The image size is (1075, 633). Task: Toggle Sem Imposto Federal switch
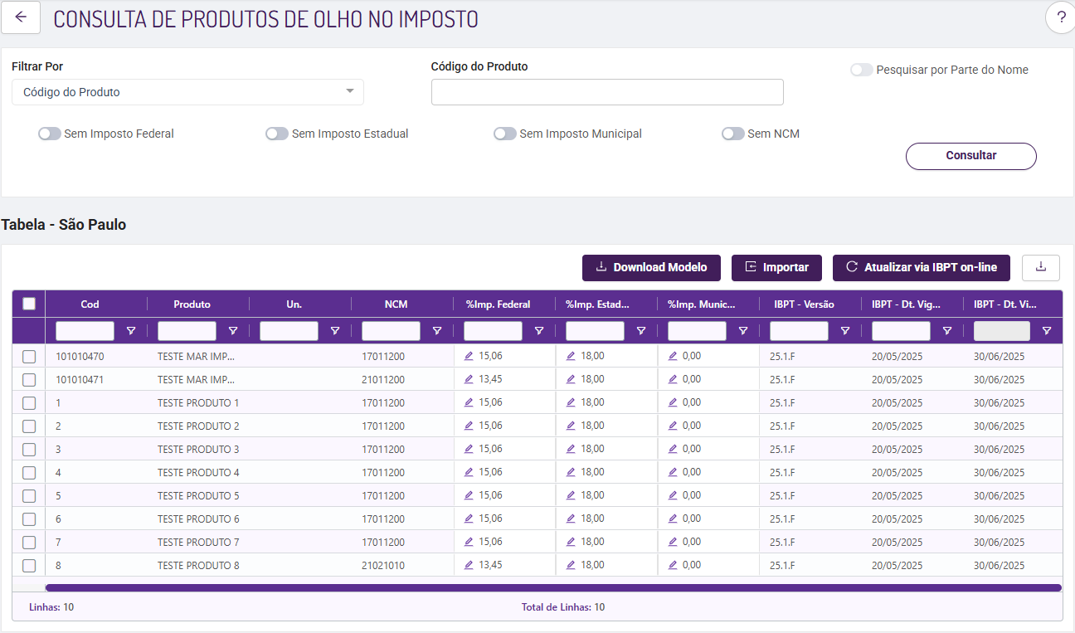tap(50, 134)
